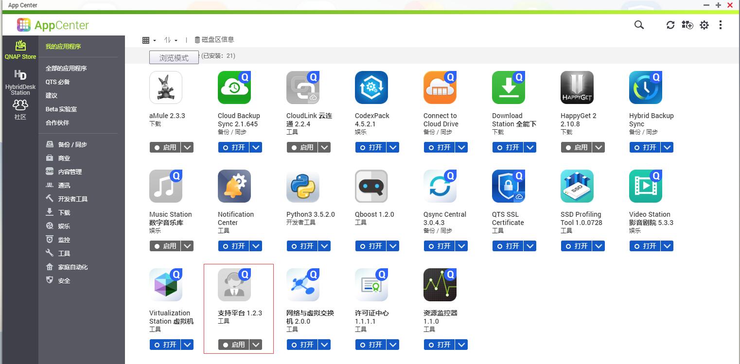Click the manual install app icon
The image size is (740, 364).
coord(687,25)
